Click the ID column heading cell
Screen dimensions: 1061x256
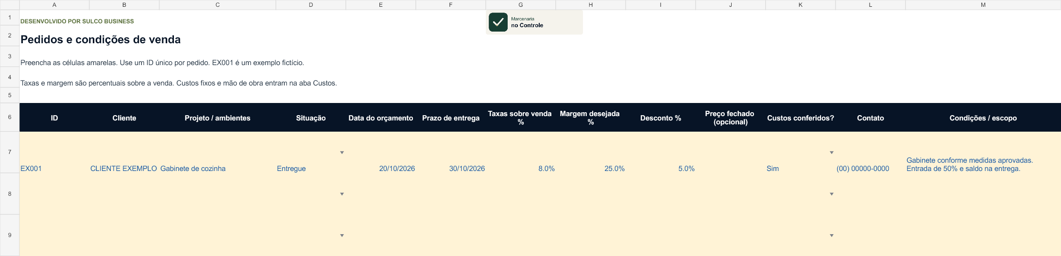(54, 118)
